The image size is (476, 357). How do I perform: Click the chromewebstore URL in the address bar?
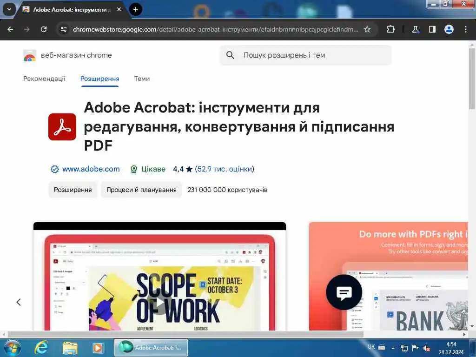pyautogui.click(x=215, y=29)
